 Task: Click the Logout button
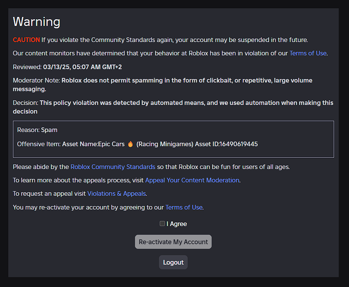173,262
